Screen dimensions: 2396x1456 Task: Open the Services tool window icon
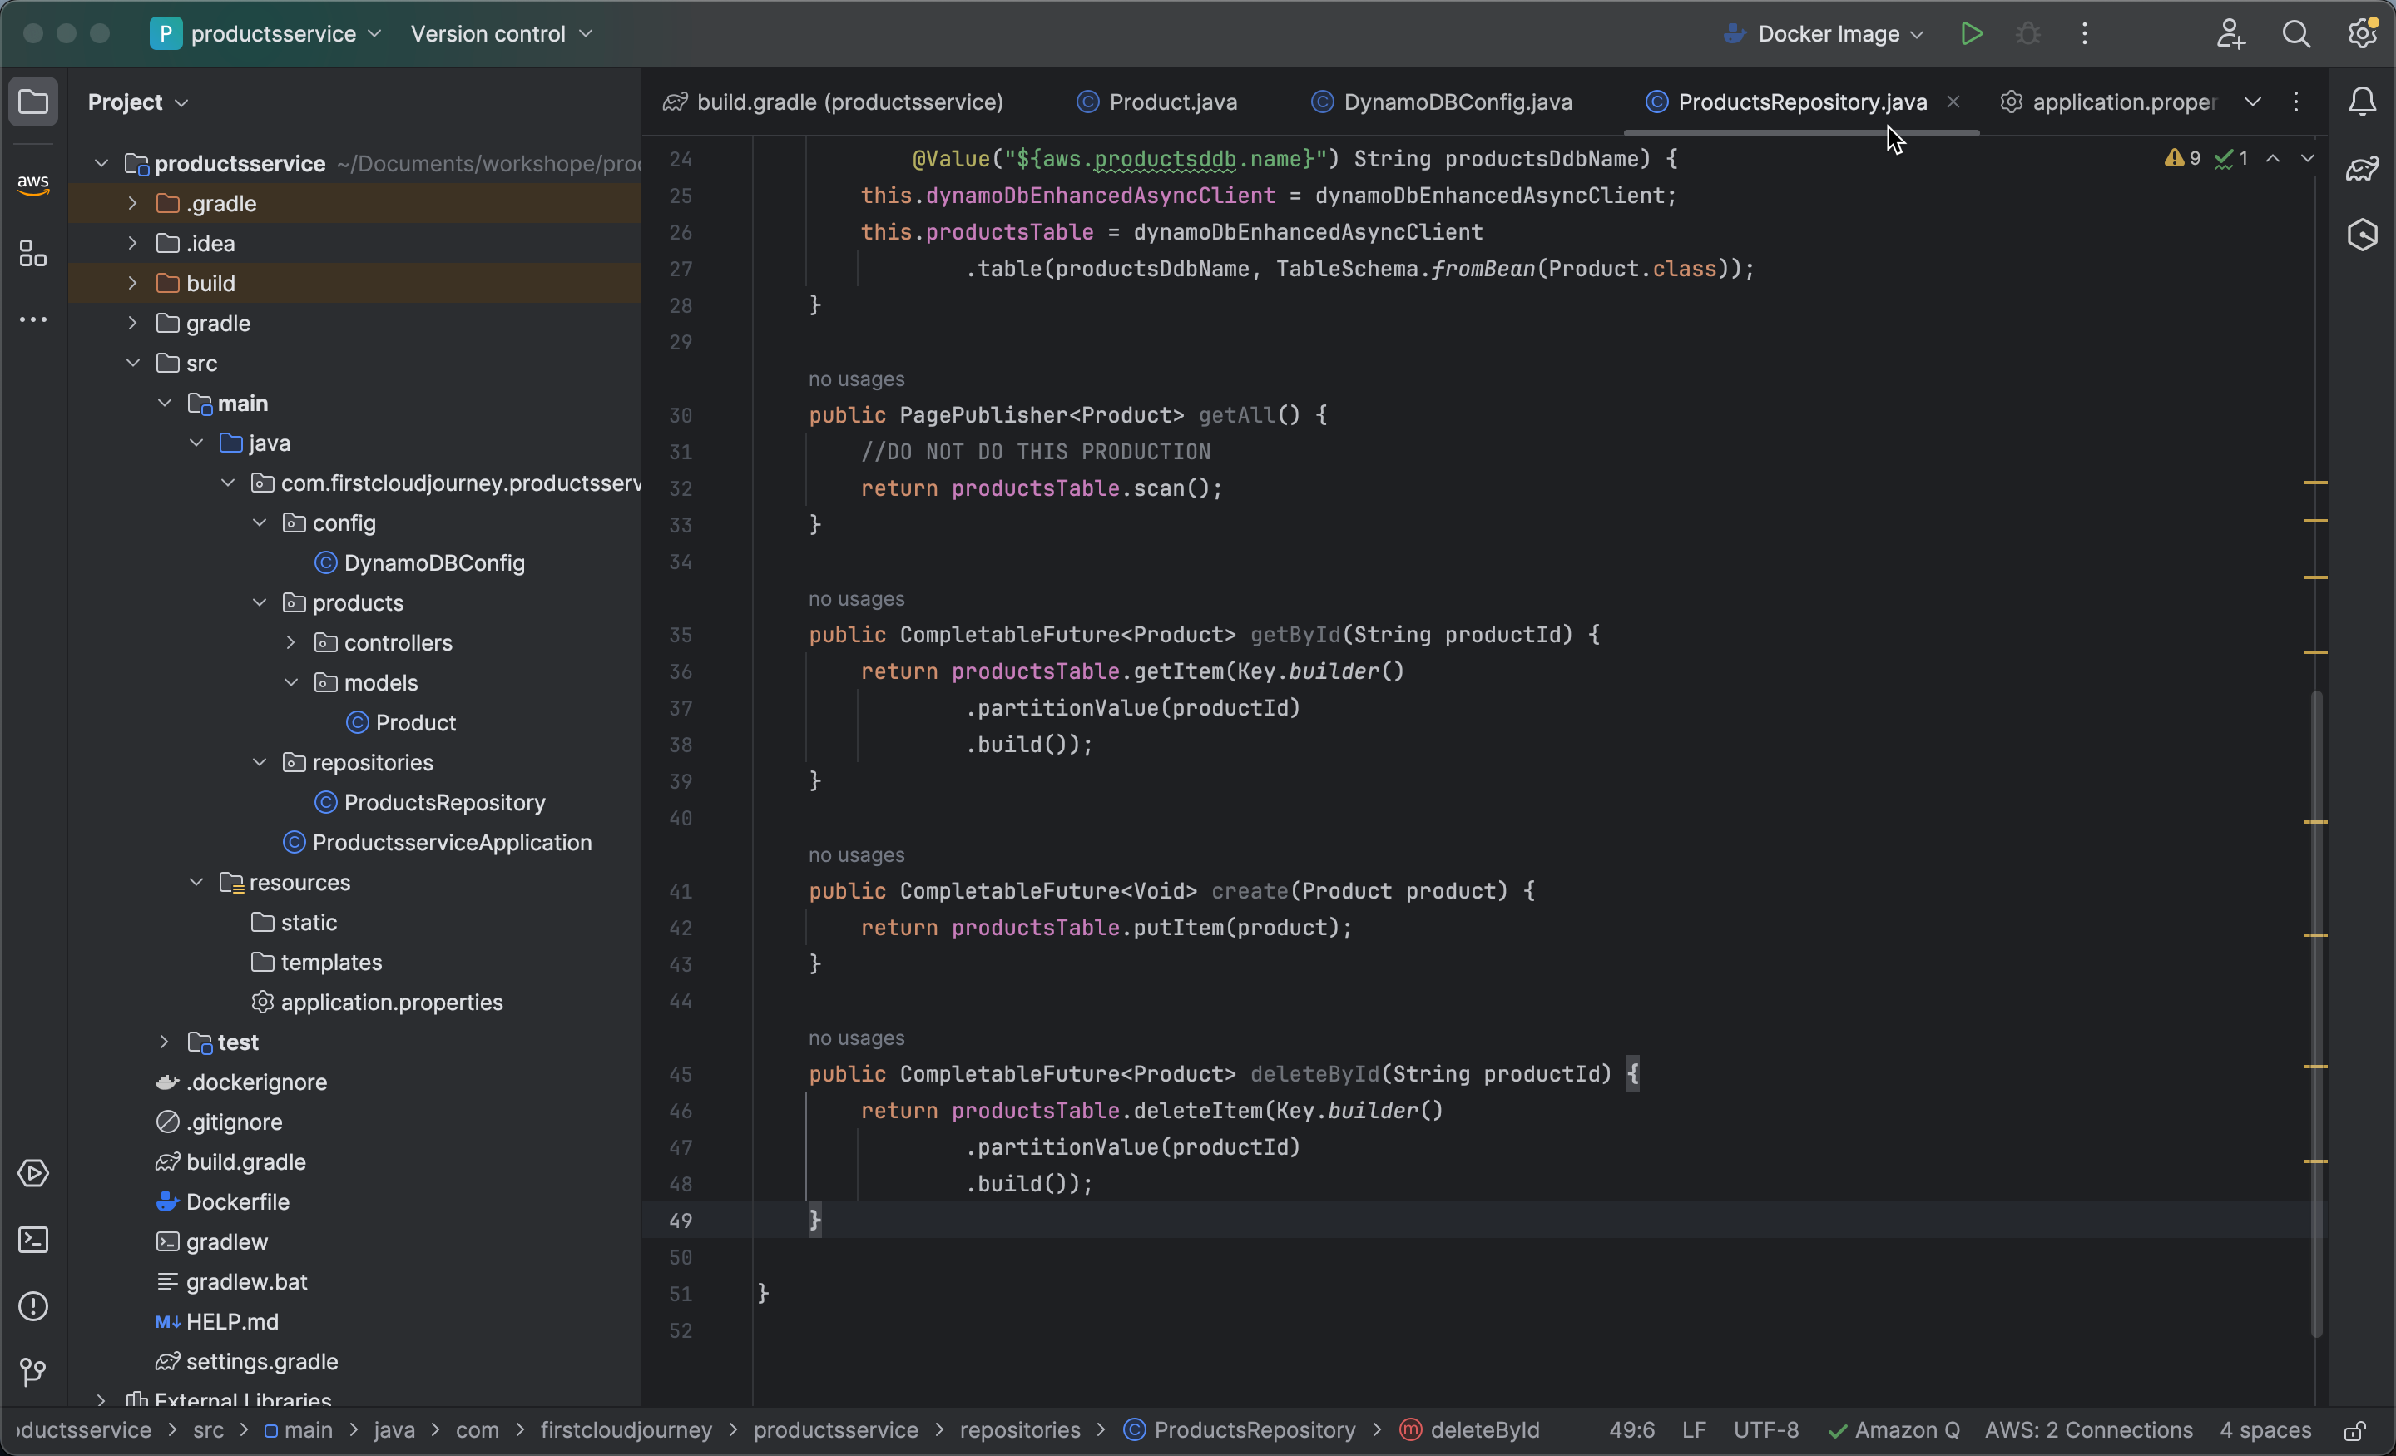[x=33, y=1174]
